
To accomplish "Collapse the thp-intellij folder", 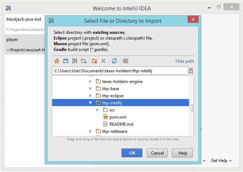I will click(x=91, y=103).
